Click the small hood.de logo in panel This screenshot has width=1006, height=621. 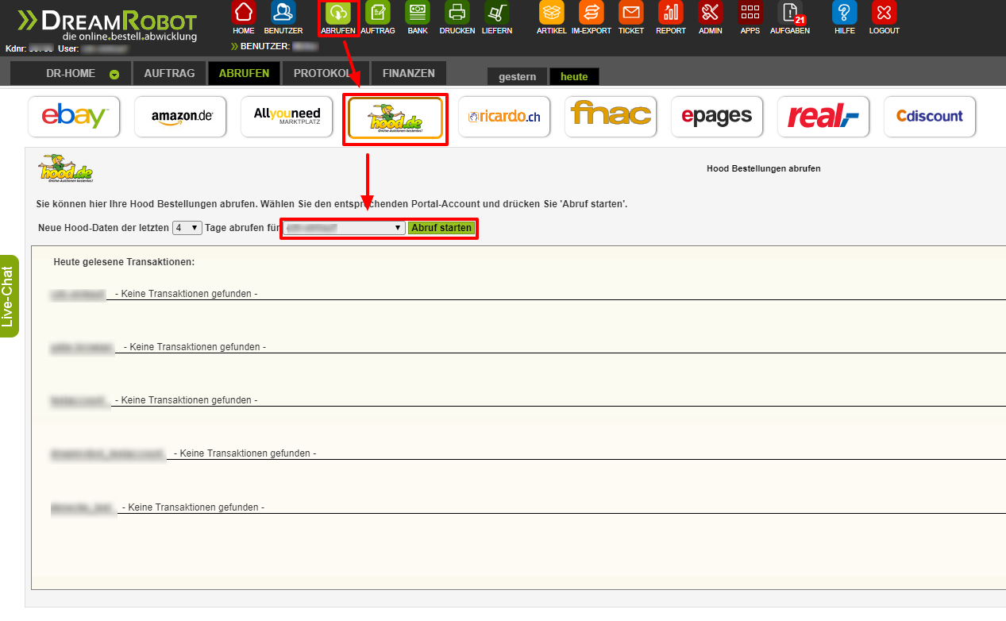(66, 168)
